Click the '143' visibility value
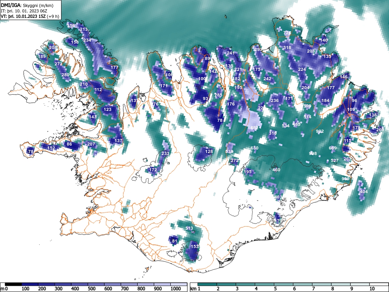This screenshot has height=292, width=389. click(x=93, y=117)
